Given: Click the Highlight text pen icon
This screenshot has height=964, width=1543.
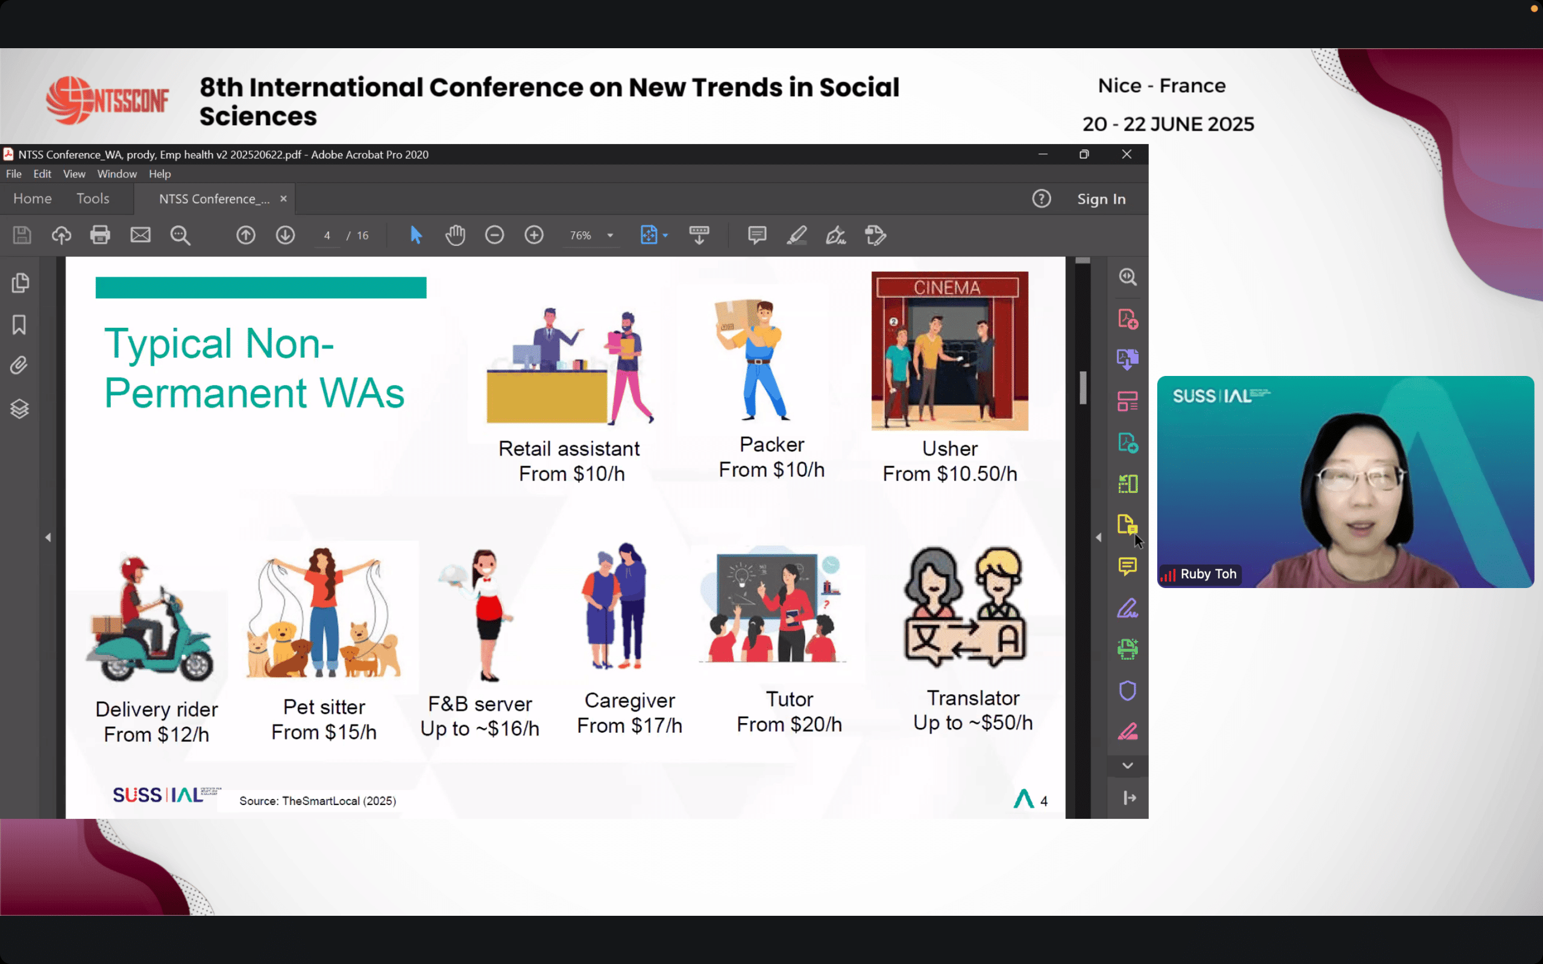Looking at the screenshot, I should [796, 235].
